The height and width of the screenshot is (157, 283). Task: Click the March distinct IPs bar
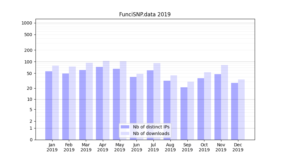82,105
